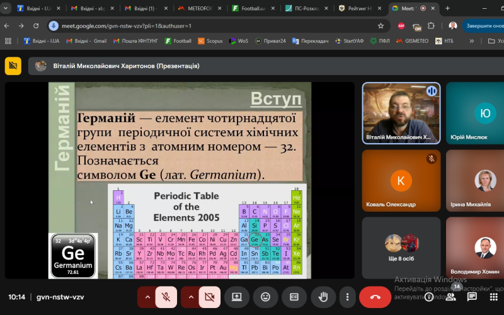Click the 'Завершити оновлення' button
504x315 pixels.
click(x=483, y=26)
